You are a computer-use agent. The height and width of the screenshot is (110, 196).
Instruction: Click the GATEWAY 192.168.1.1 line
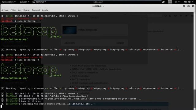[44, 96]
